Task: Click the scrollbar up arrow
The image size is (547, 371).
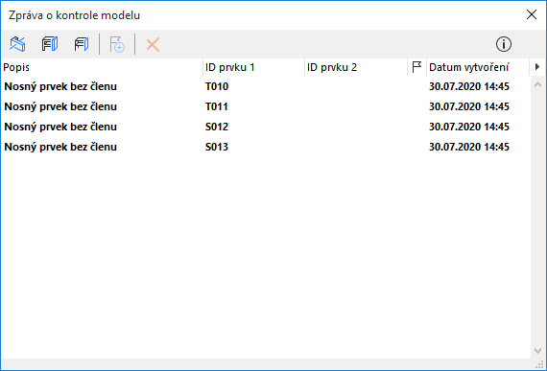Action: [x=538, y=84]
